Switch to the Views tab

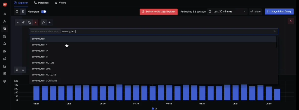pyautogui.click(x=60, y=3)
